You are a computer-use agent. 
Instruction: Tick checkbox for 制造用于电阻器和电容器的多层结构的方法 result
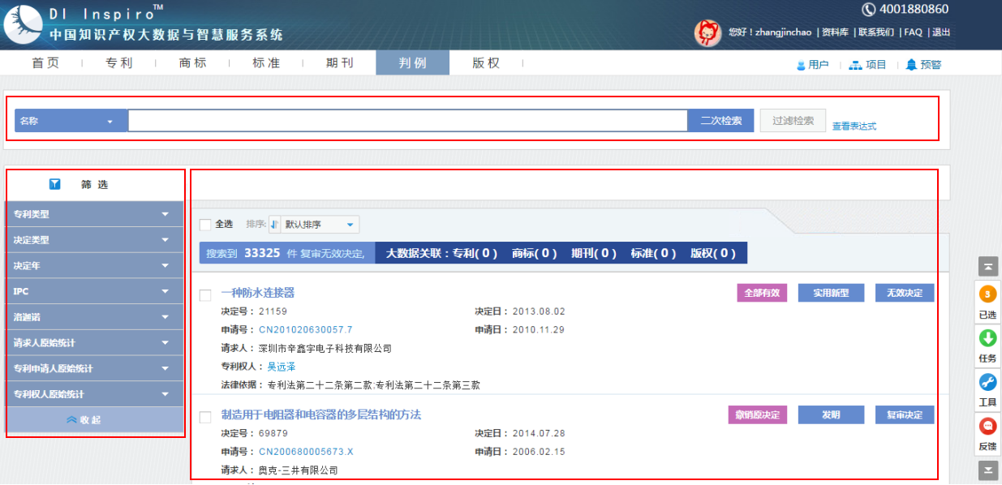click(205, 417)
